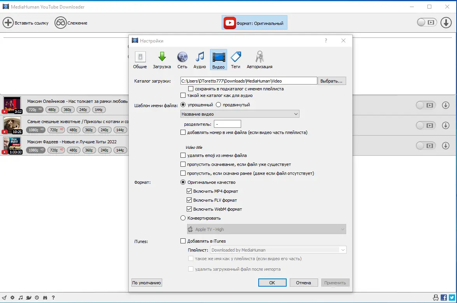Click the cat video thumbnail

pos(12,125)
